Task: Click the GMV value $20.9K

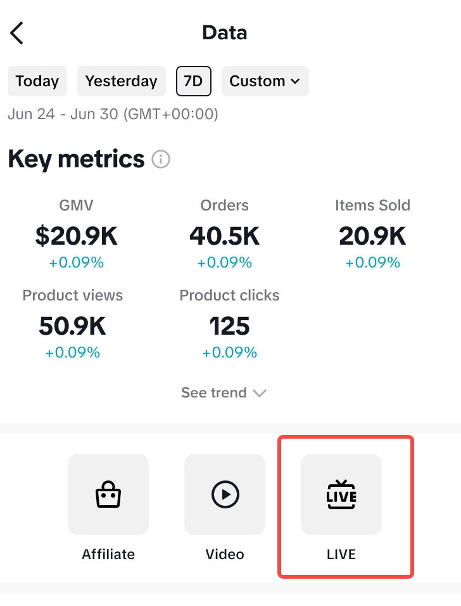Action: click(x=77, y=236)
